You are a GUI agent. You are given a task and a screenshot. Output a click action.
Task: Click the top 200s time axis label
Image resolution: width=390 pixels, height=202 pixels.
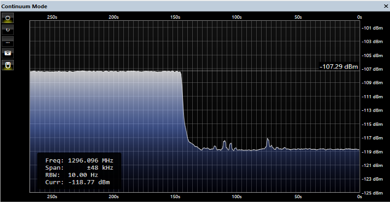(113, 17)
